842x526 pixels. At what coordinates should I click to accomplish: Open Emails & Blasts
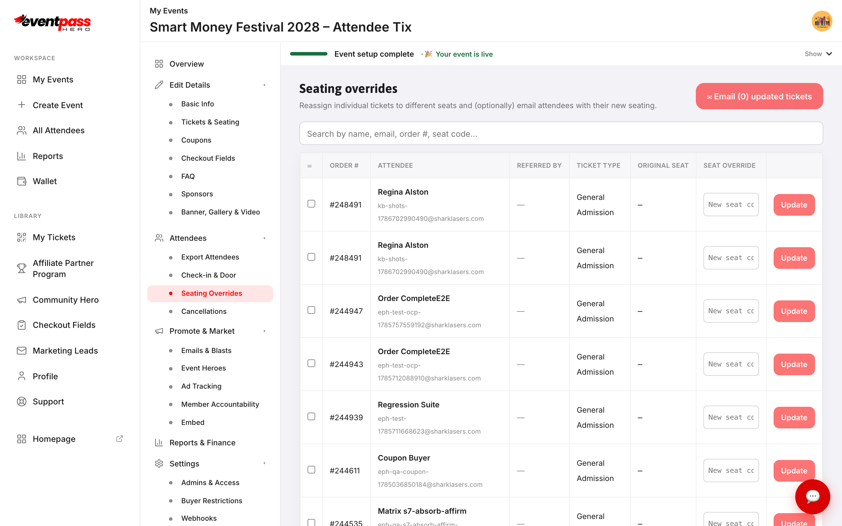coord(210,350)
